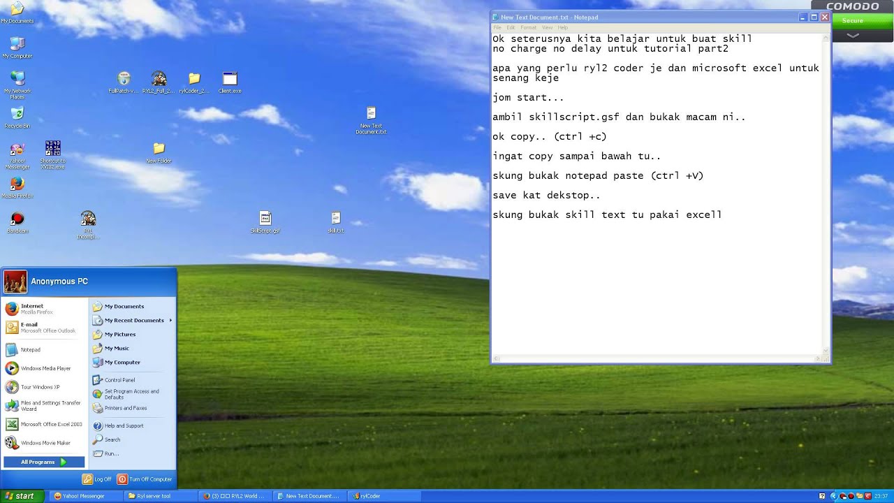The height and width of the screenshot is (503, 894).
Task: Select the Yahoo! Messenger desktop shortcut
Action: tap(17, 156)
